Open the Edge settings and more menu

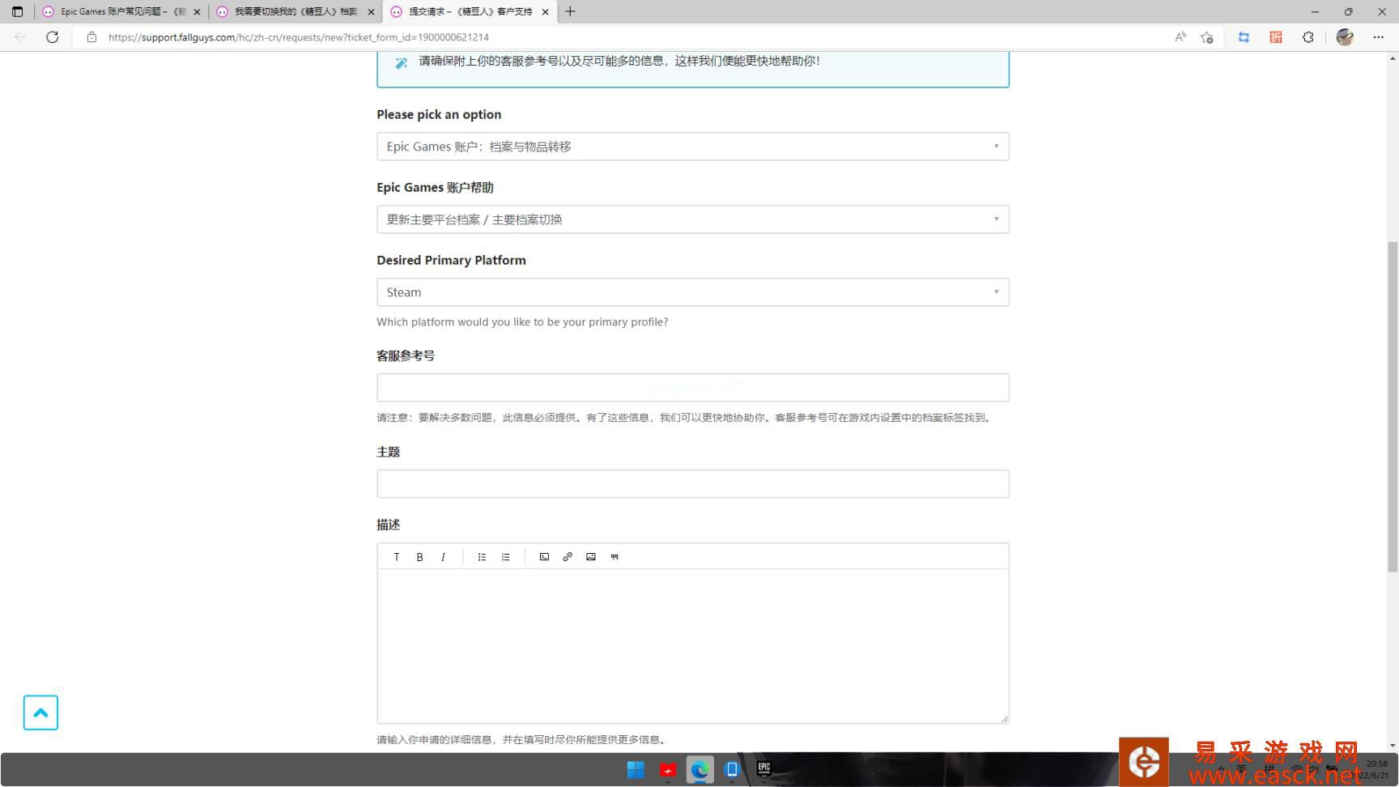click(x=1378, y=37)
